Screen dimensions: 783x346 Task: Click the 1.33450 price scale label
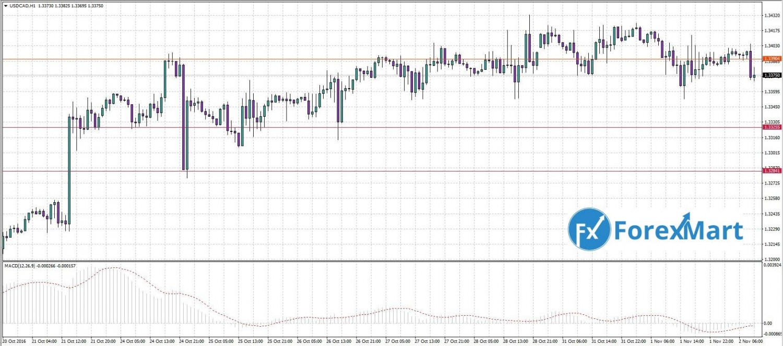tap(772, 107)
